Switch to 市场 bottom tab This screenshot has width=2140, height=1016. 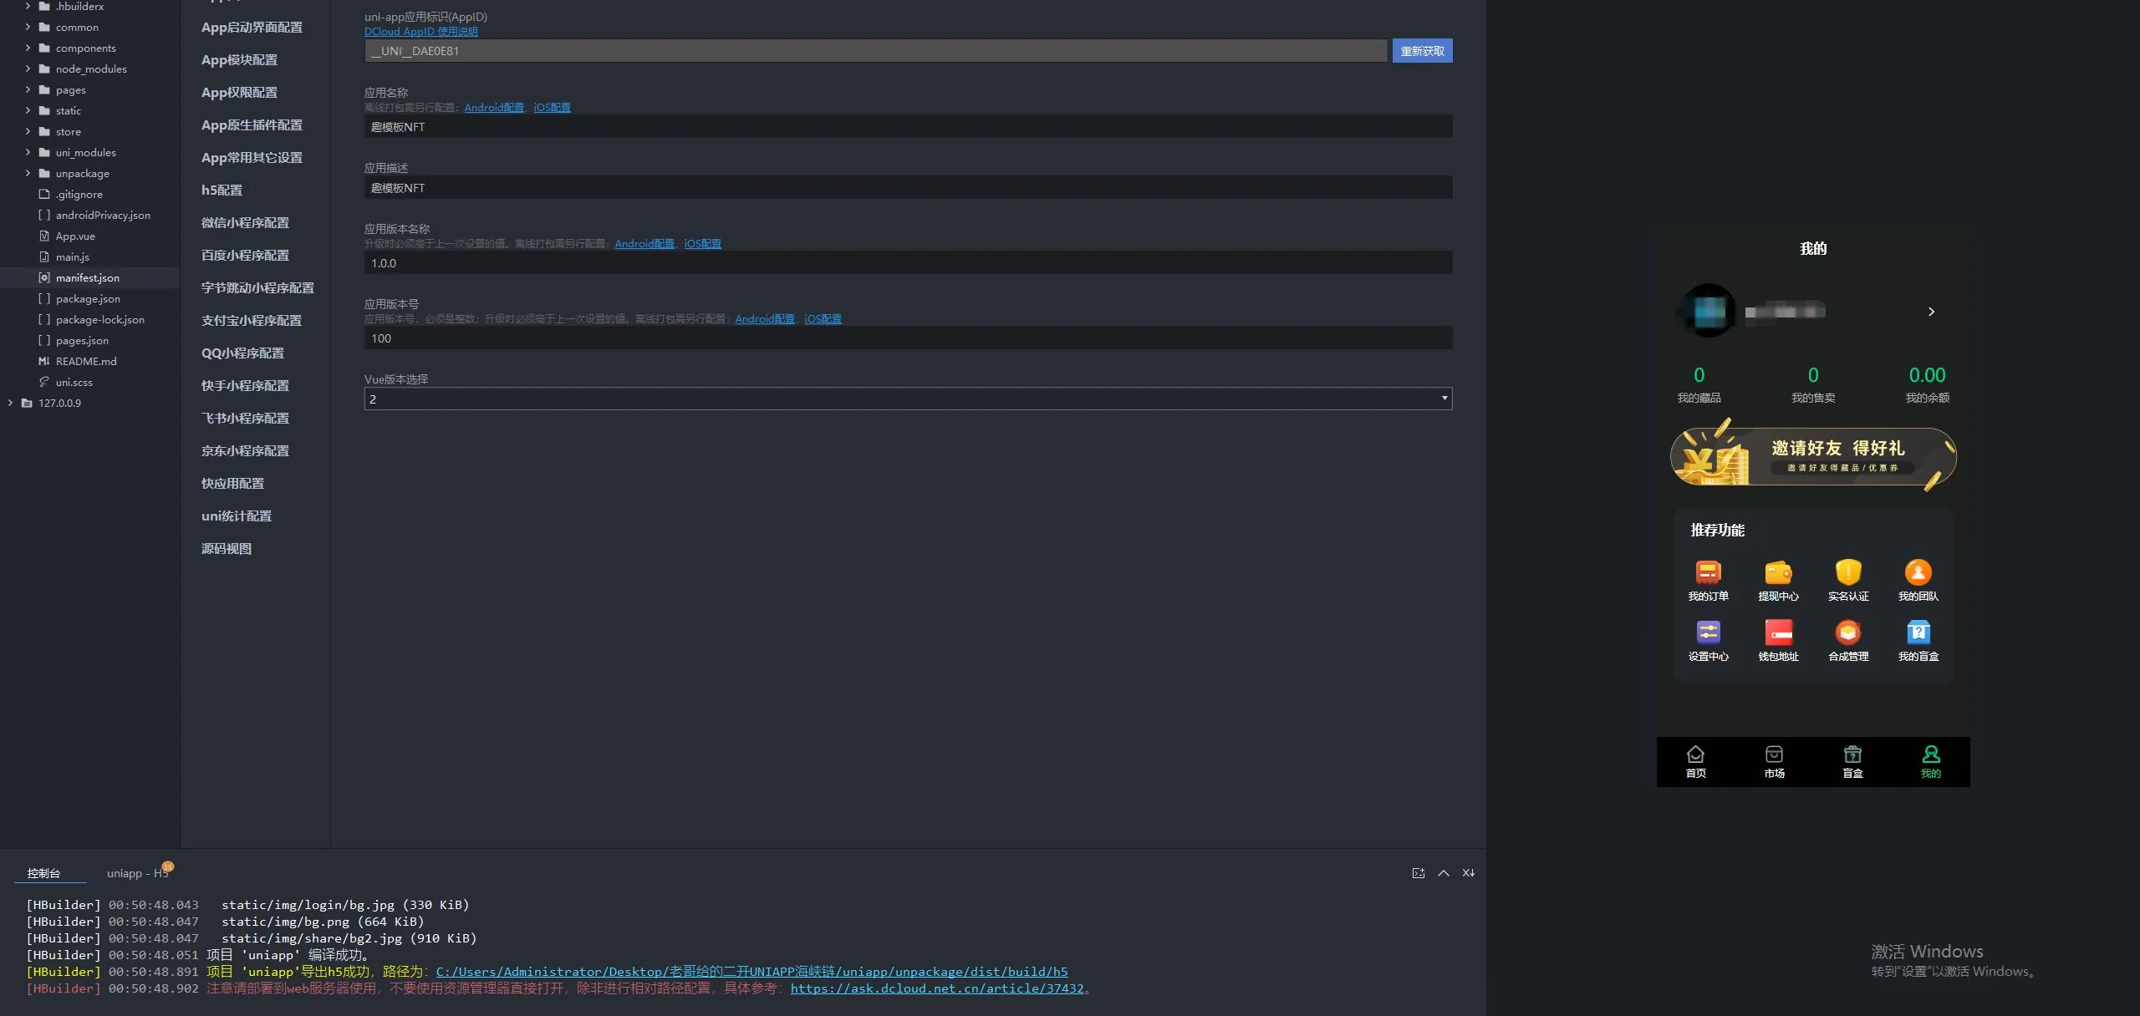tap(1774, 761)
